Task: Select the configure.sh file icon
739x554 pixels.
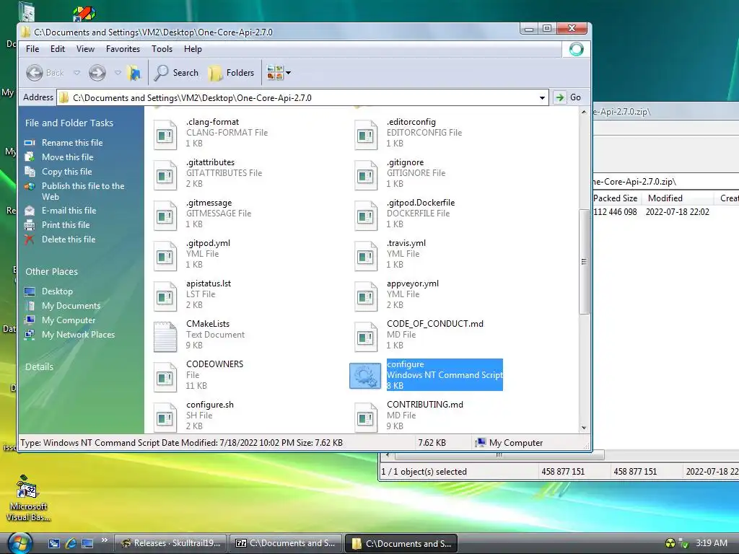Action: (x=165, y=418)
